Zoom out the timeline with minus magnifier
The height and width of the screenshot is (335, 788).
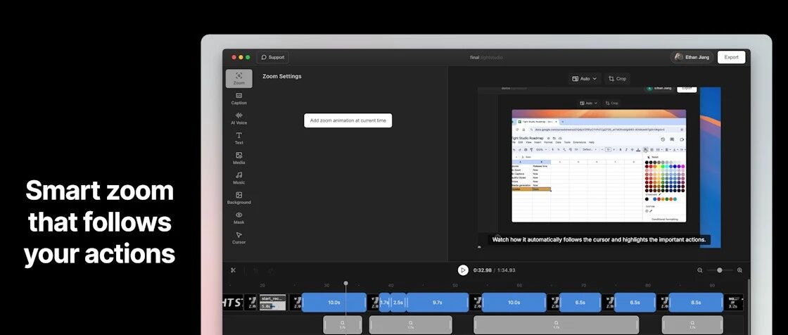tap(699, 270)
